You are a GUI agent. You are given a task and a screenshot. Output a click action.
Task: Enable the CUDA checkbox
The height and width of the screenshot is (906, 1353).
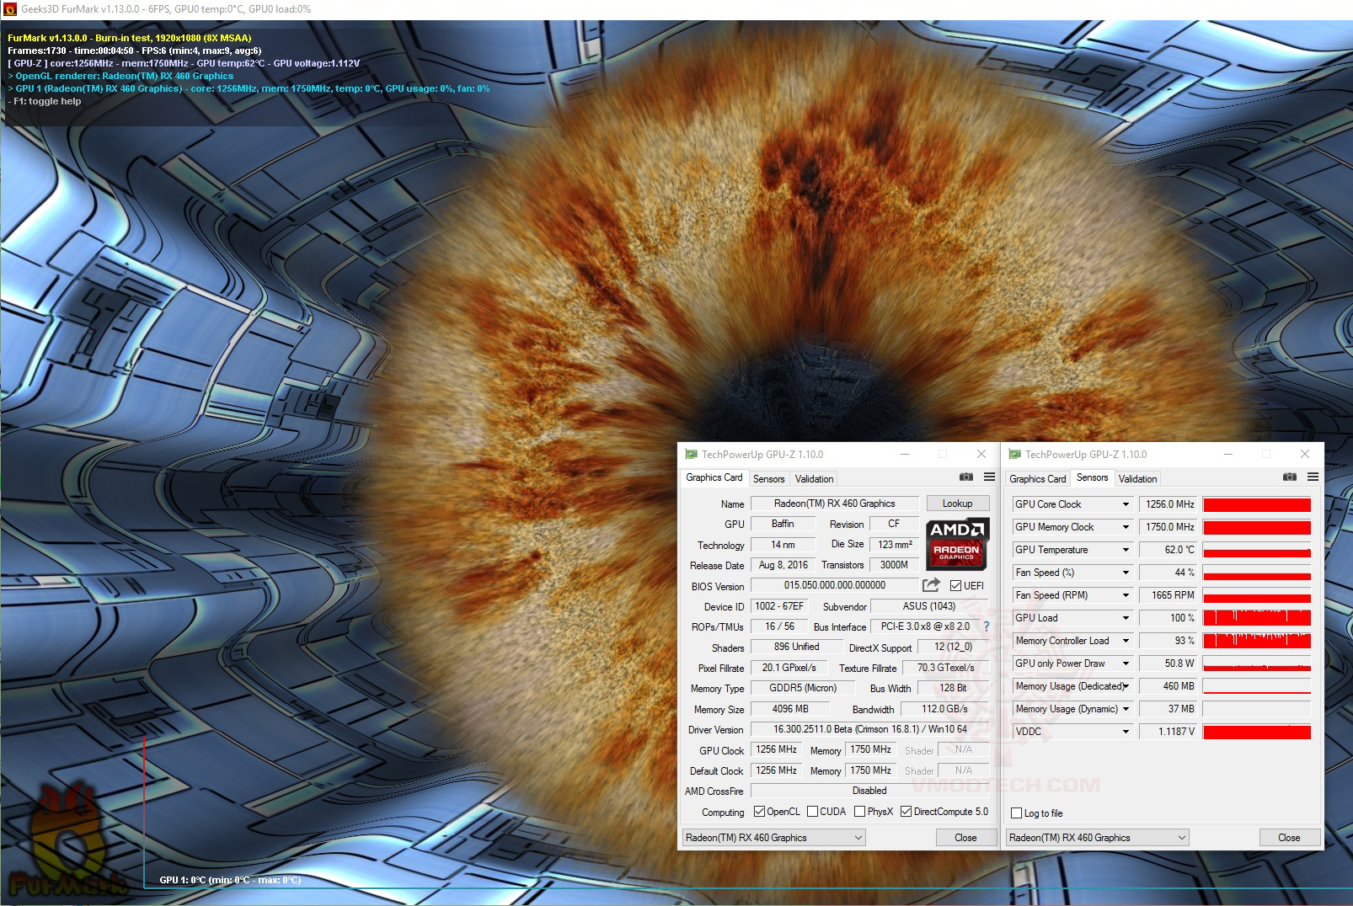[812, 812]
